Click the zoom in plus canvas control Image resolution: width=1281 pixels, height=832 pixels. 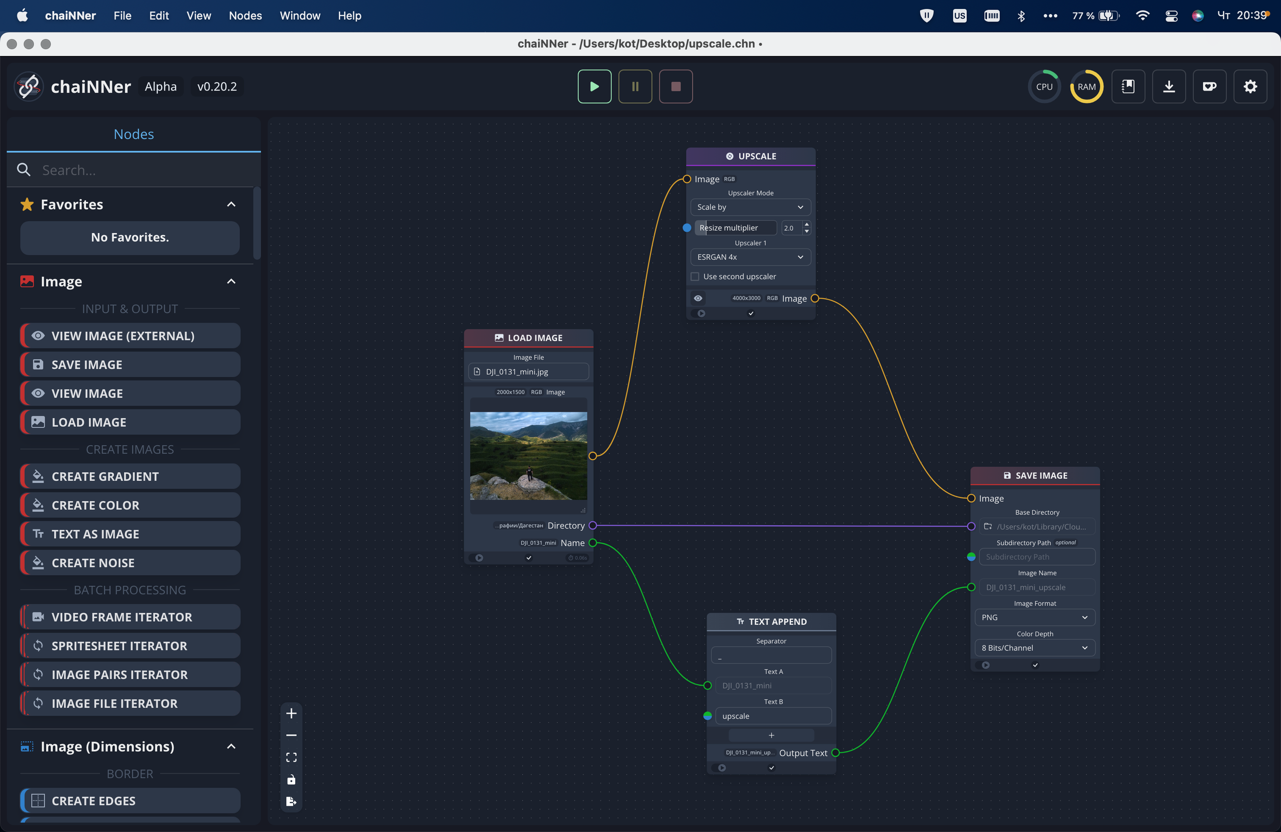click(x=291, y=713)
